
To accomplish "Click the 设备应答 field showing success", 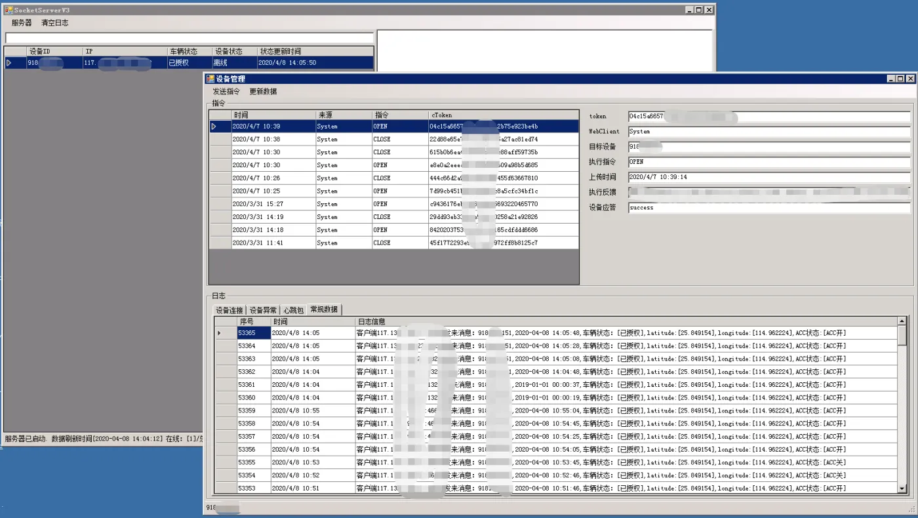I will pos(769,208).
